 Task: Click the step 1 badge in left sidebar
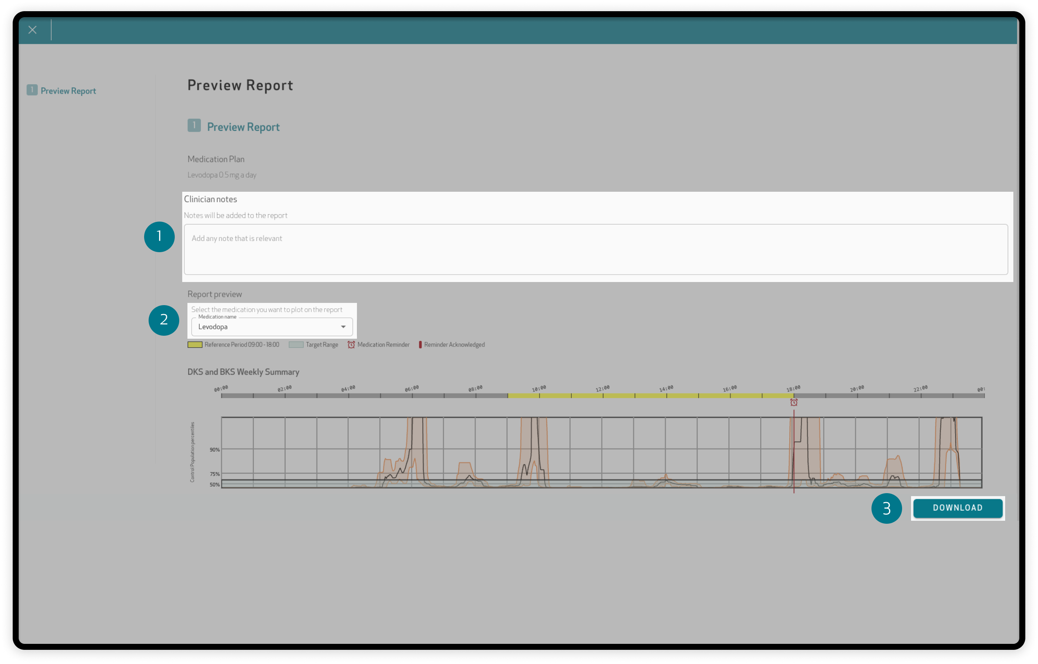click(32, 90)
